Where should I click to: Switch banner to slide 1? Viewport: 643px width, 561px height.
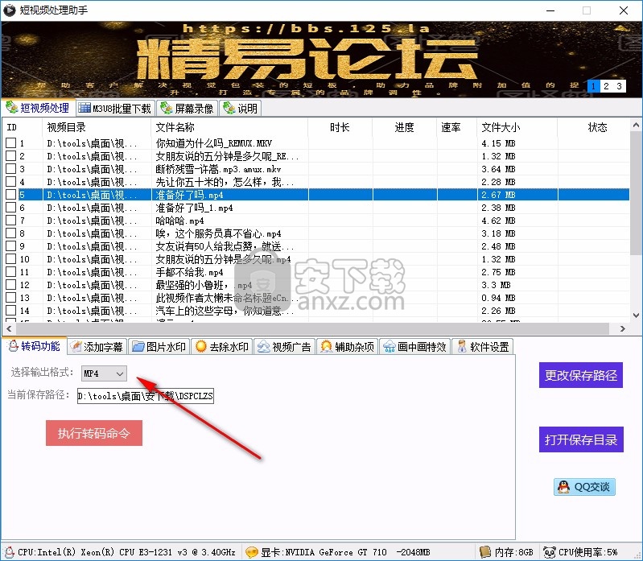593,86
